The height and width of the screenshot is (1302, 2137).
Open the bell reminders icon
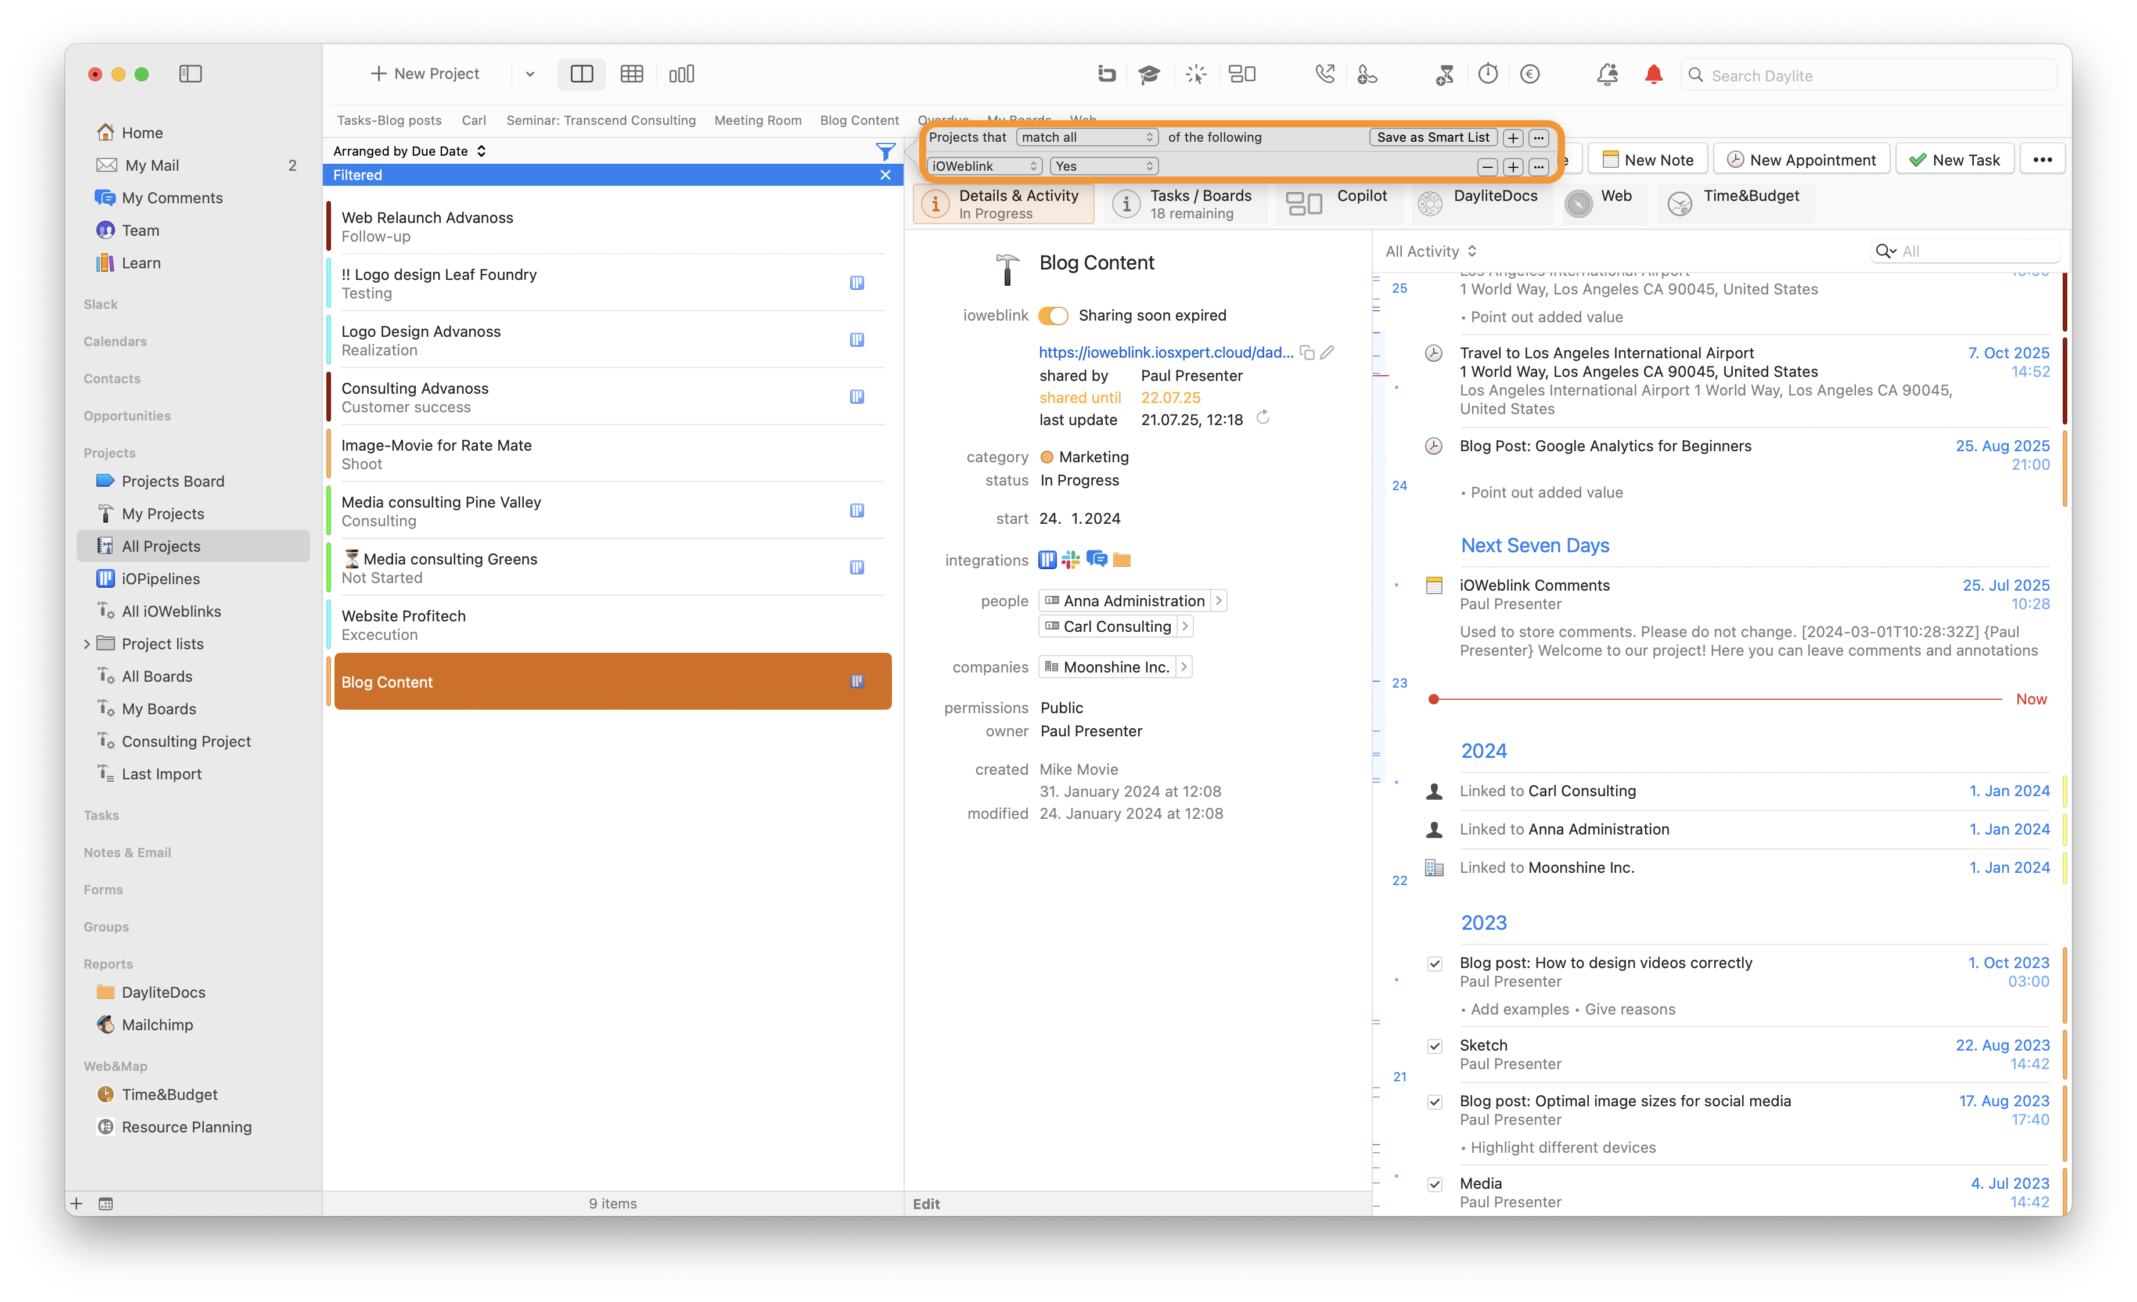coord(1607,74)
